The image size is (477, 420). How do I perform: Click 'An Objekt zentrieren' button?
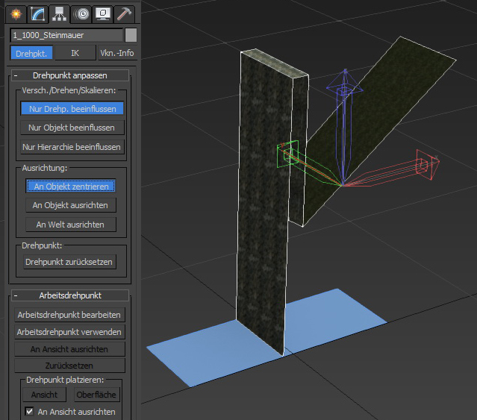pos(71,186)
